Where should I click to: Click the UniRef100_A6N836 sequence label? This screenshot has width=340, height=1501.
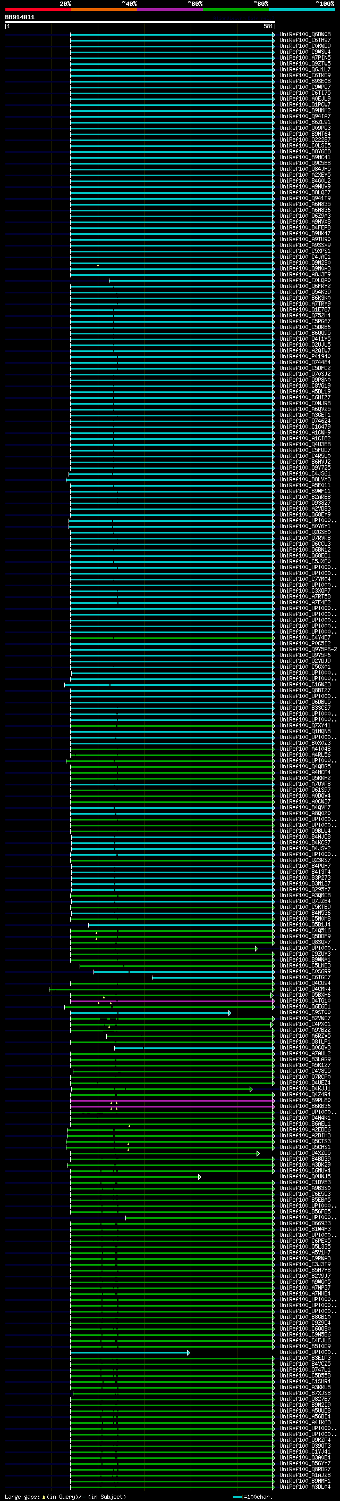(304, 210)
